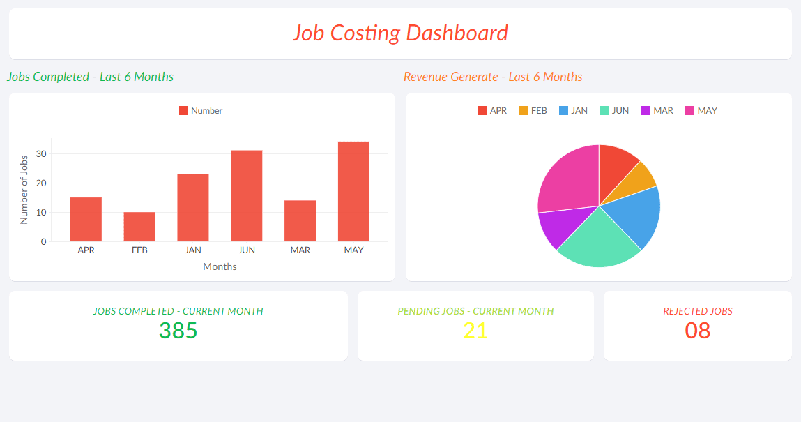Viewport: 801px width, 422px height.
Task: Click the APR bar in bar chart
Action: [x=86, y=220]
